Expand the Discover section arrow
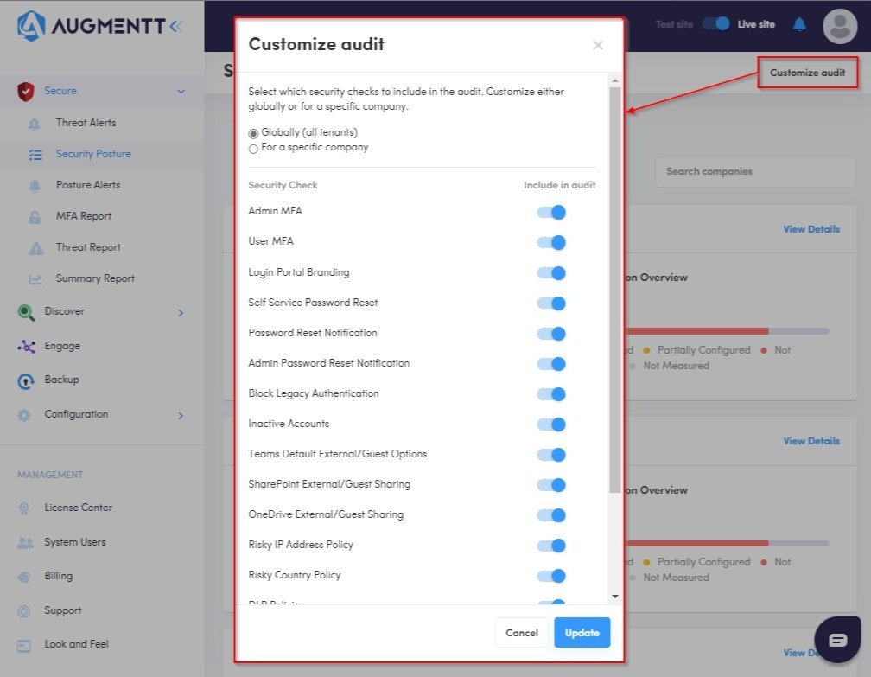The width and height of the screenshot is (871, 677). pos(181,312)
